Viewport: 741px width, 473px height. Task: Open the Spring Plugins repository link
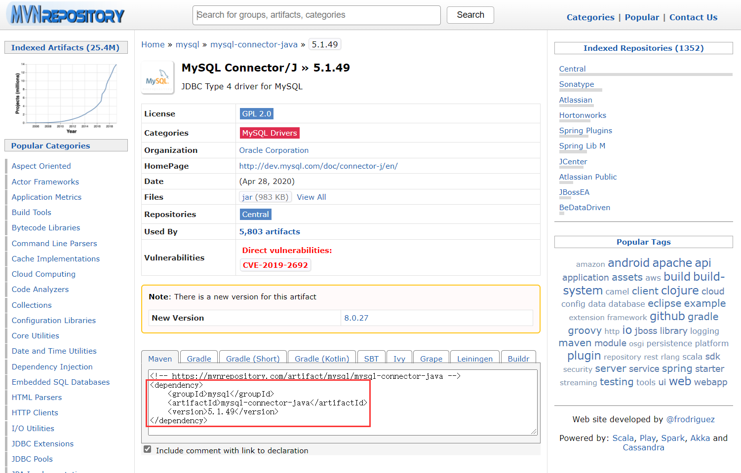pyautogui.click(x=585, y=131)
